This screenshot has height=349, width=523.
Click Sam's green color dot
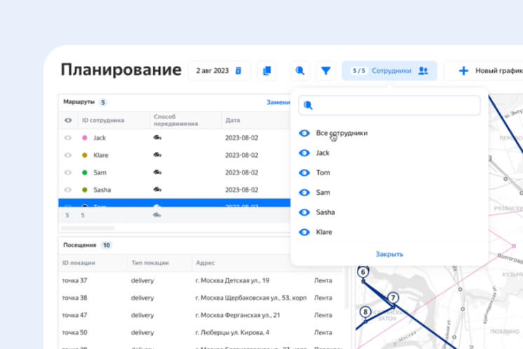click(85, 172)
